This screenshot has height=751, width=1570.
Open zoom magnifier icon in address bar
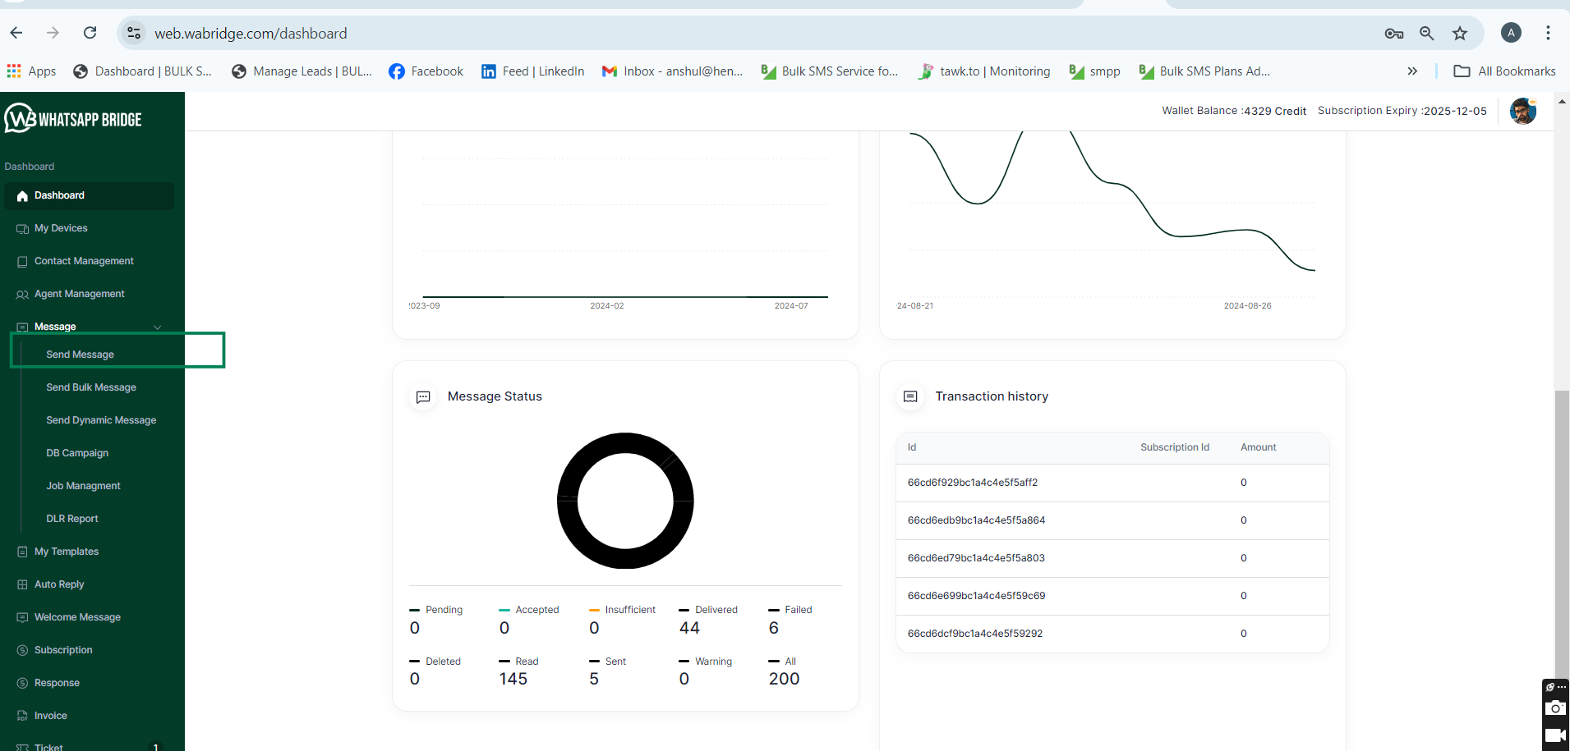coord(1427,34)
